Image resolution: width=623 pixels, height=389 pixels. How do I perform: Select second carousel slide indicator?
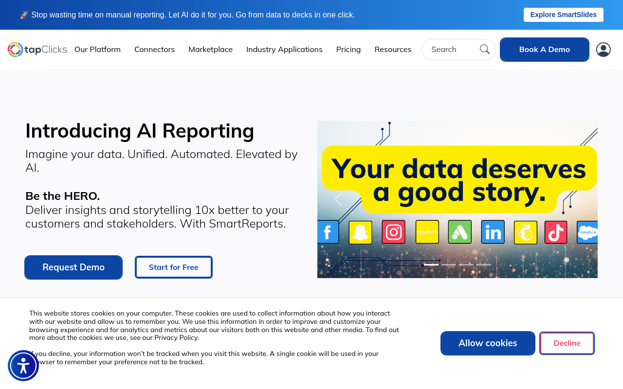tap(449, 265)
